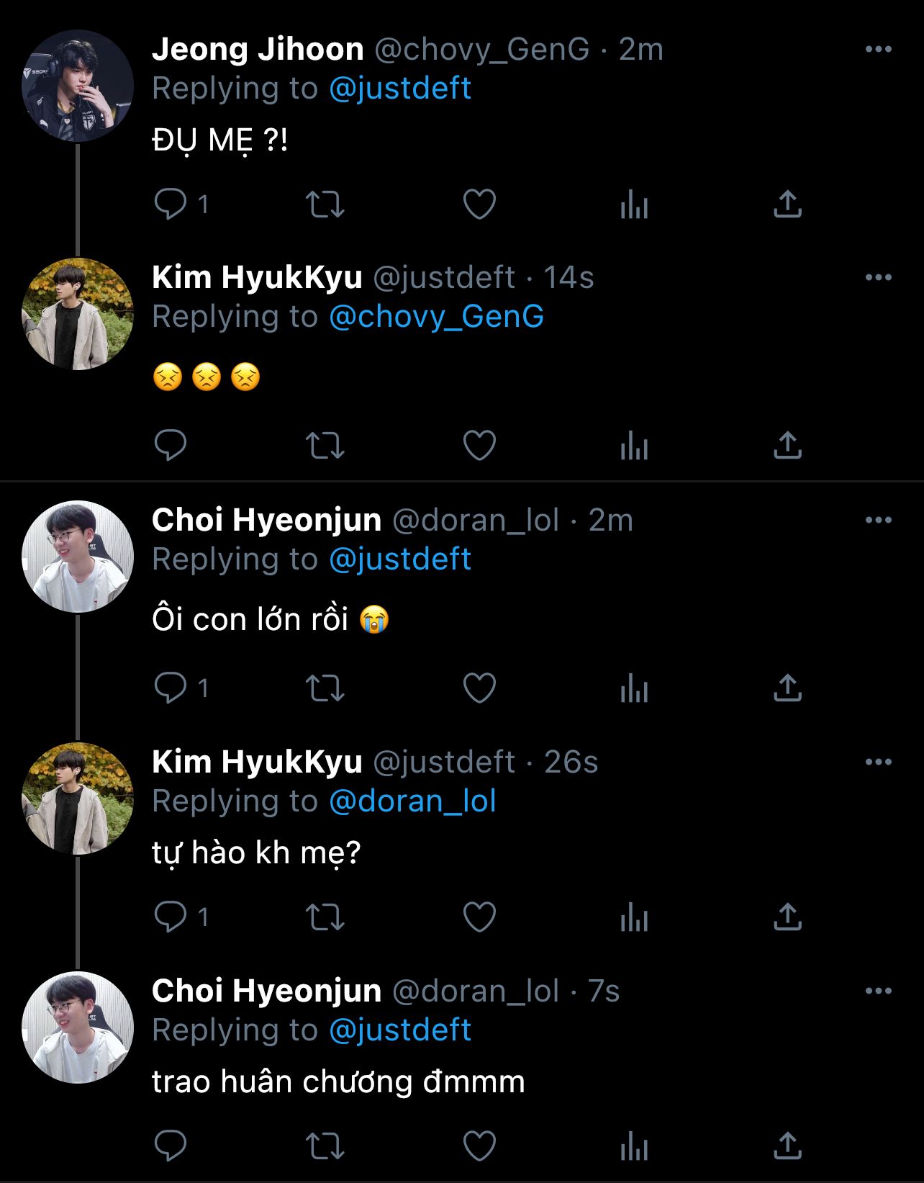View analytics on Jeong Jihoon's tweet

634,204
